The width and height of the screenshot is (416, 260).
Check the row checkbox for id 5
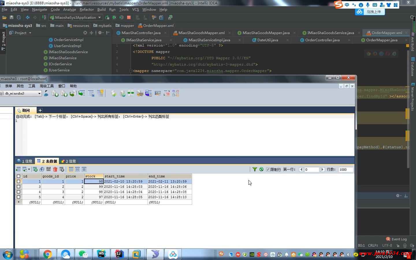pos(18,197)
